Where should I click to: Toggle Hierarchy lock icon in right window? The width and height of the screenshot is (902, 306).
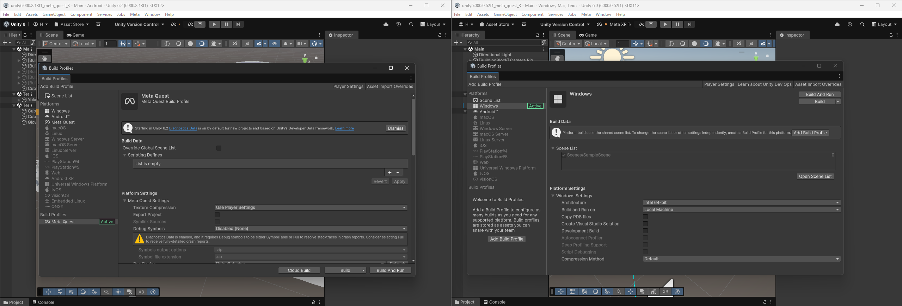click(x=538, y=35)
